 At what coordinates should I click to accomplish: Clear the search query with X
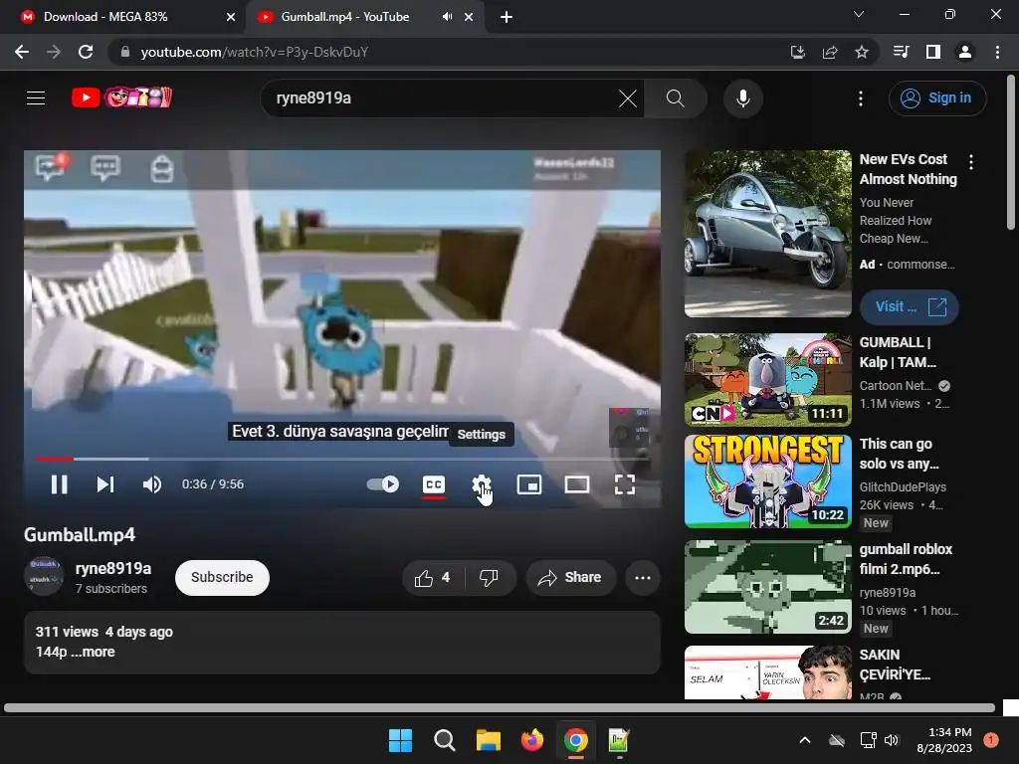click(628, 98)
